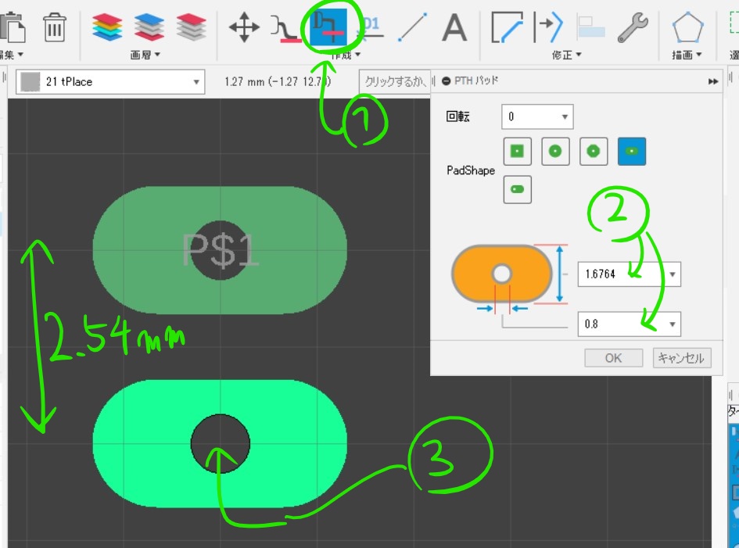
Task: Select the highlighted PTH pad tool
Action: pyautogui.click(x=328, y=27)
